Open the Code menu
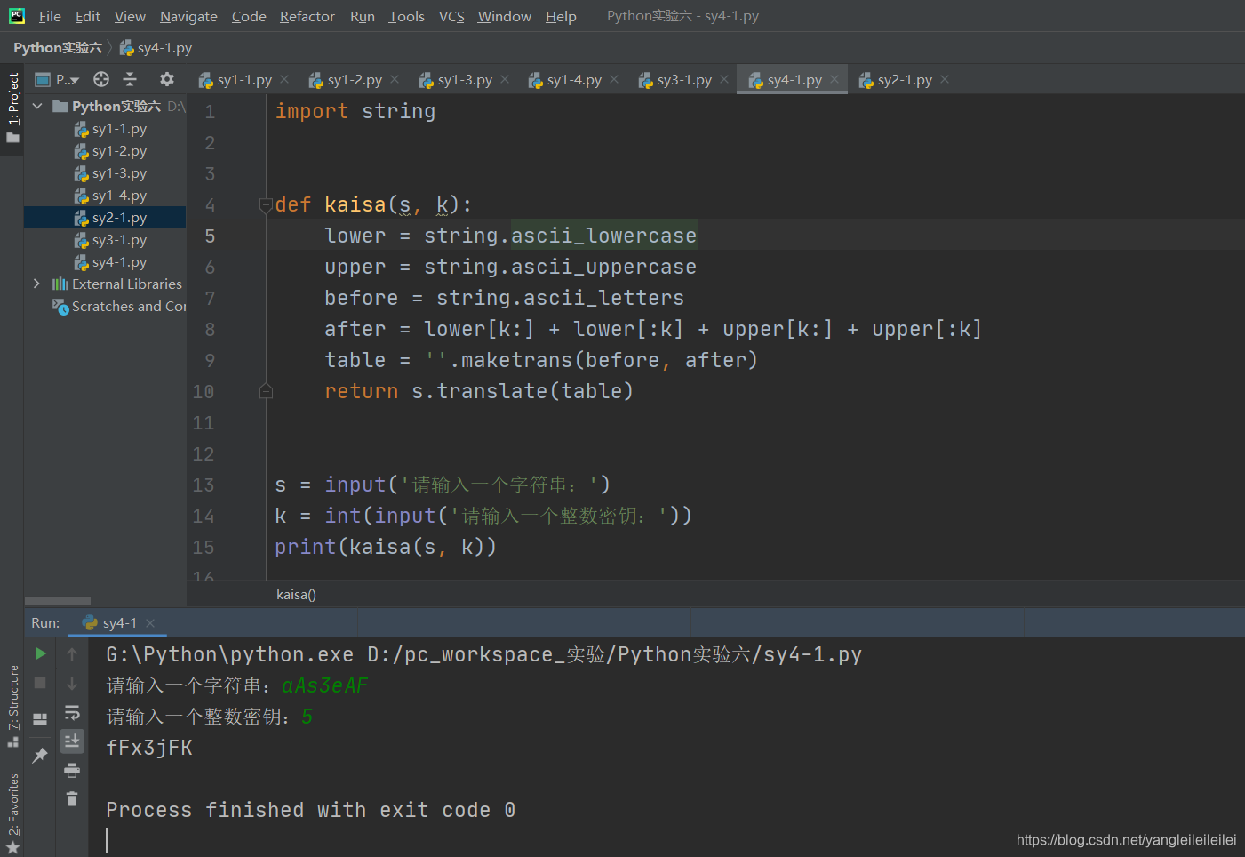The height and width of the screenshot is (857, 1245). tap(249, 16)
